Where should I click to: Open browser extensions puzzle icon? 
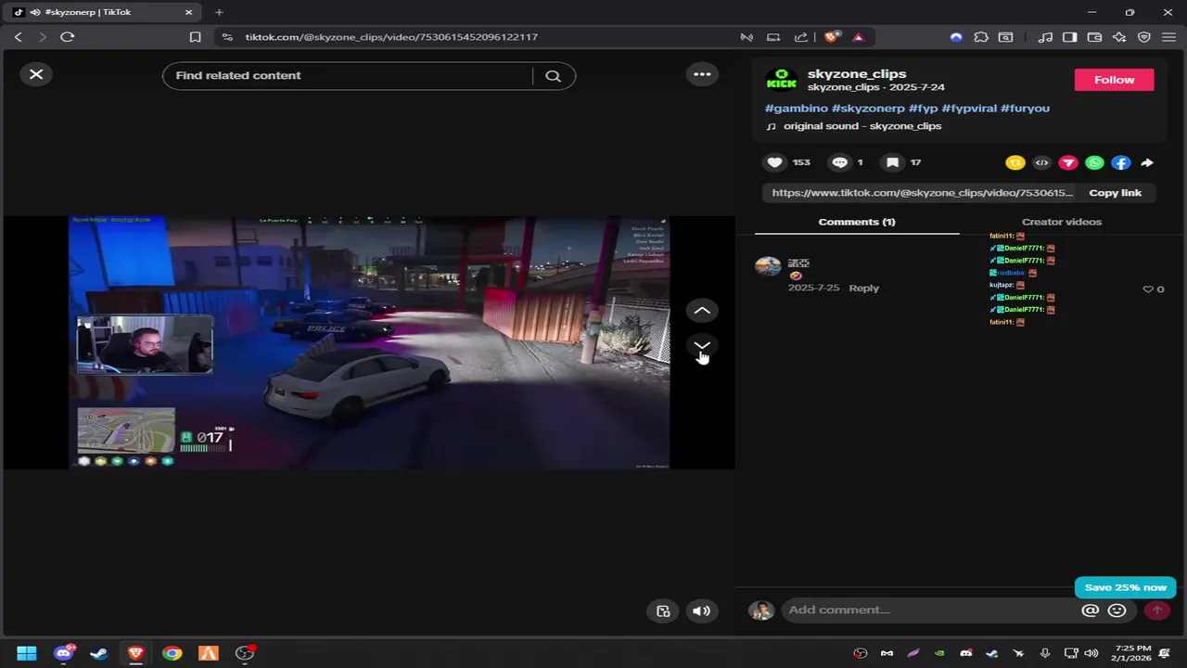point(981,37)
